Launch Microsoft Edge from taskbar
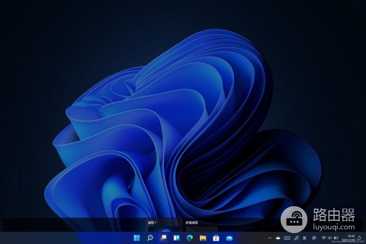 click(190, 237)
